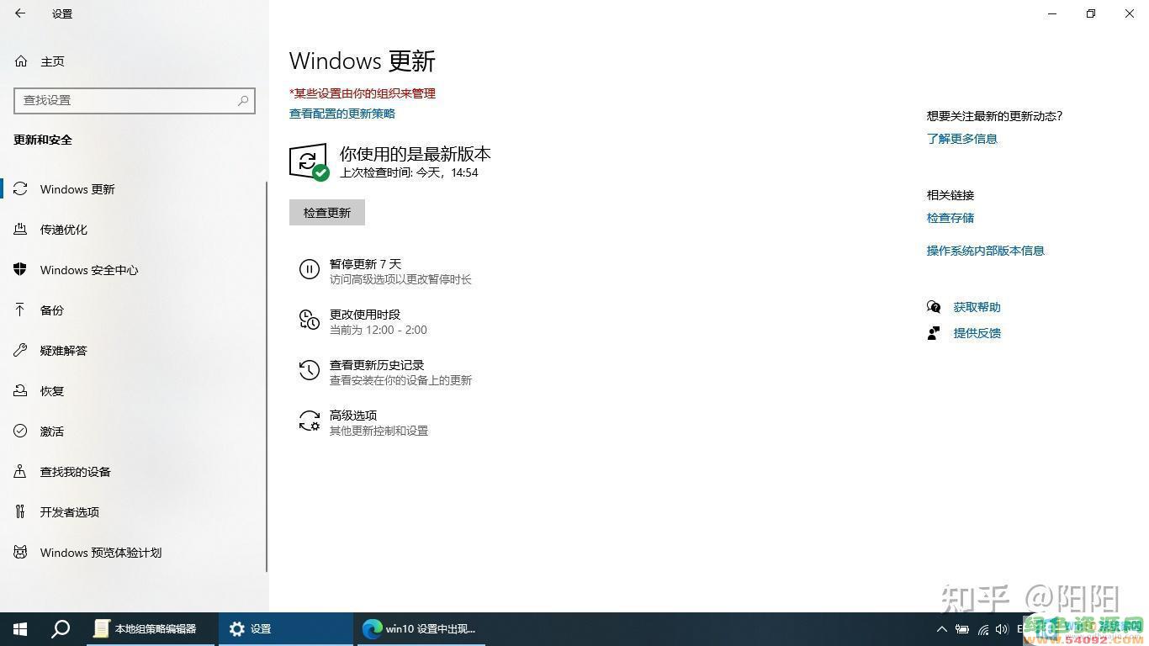Viewport: 1149px width, 646px height.
Task: Open 查看配置的更新策略 link
Action: click(x=342, y=114)
